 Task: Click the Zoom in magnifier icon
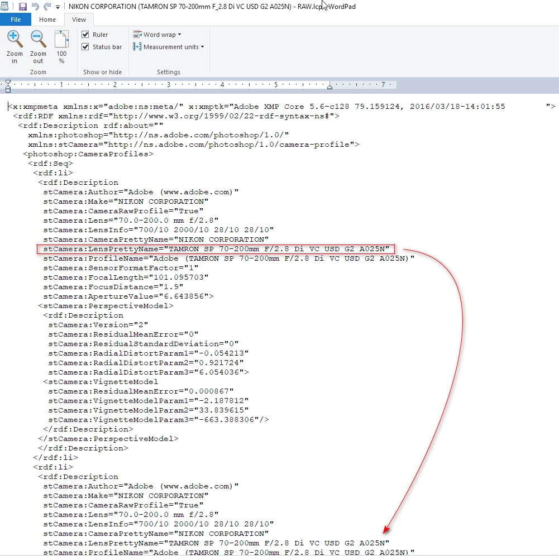[x=15, y=39]
